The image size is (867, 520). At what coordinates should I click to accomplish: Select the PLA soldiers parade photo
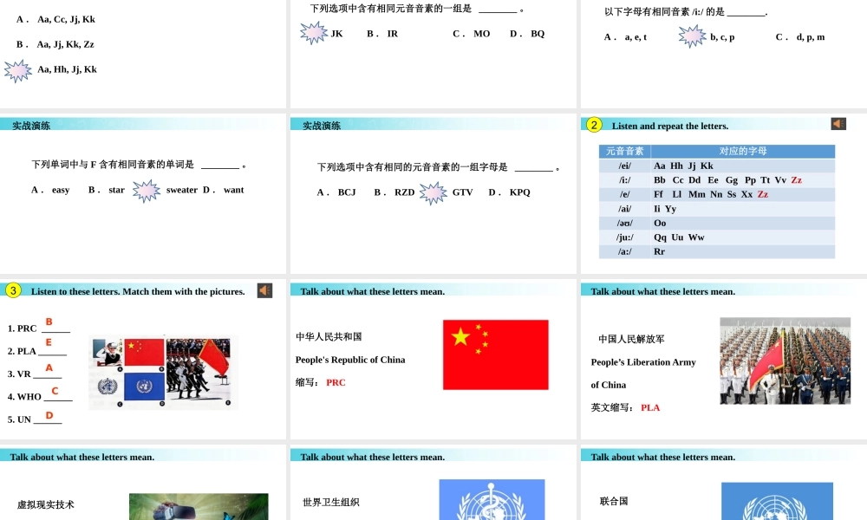[x=786, y=361]
